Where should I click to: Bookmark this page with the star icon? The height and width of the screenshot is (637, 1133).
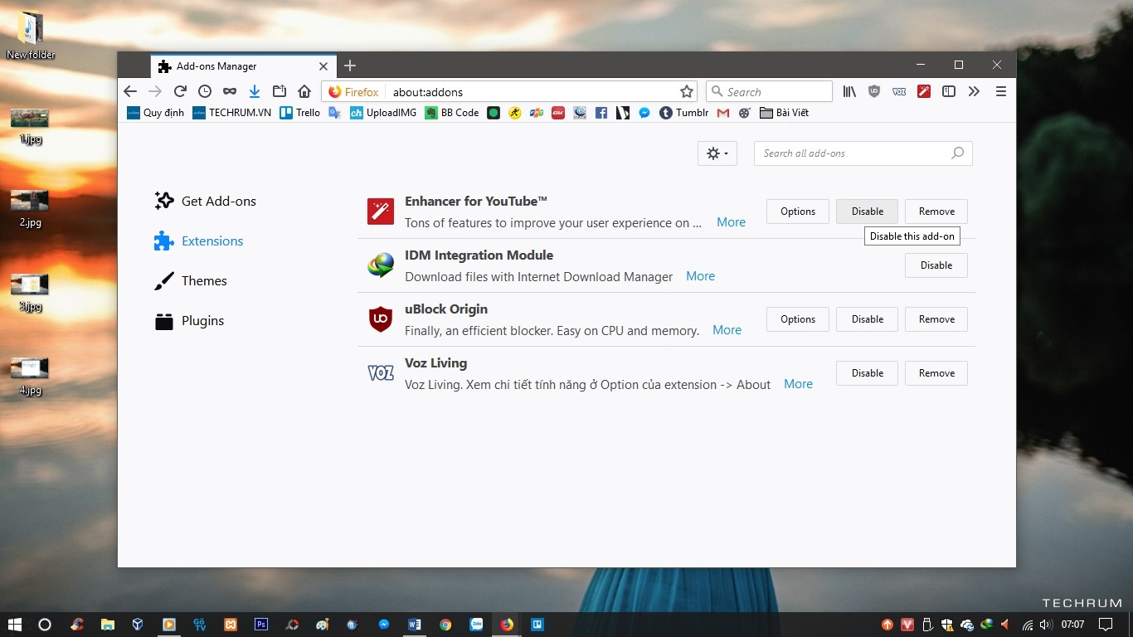(686, 92)
